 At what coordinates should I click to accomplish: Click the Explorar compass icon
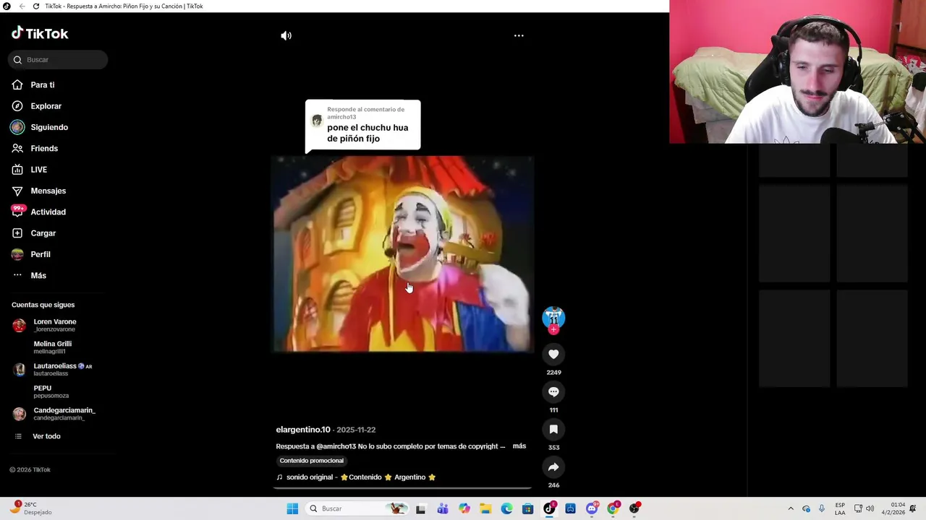[x=17, y=106]
